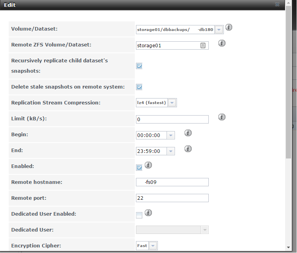Click the vertical scrollbar thumb
The image size is (297, 253).
[288, 82]
